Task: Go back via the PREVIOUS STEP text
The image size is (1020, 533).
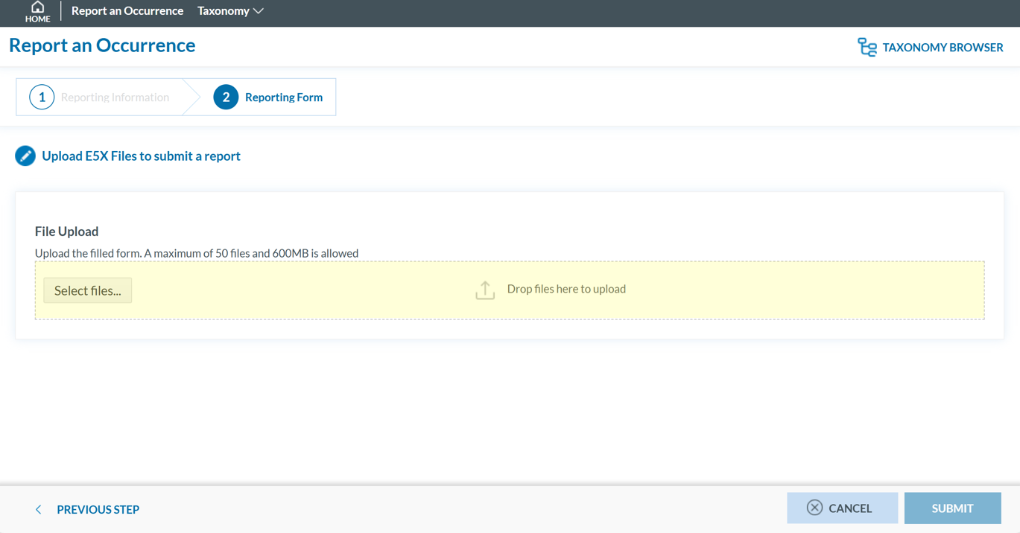Action: pyautogui.click(x=98, y=510)
